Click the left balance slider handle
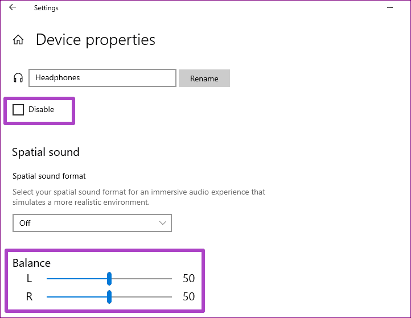 pos(109,279)
